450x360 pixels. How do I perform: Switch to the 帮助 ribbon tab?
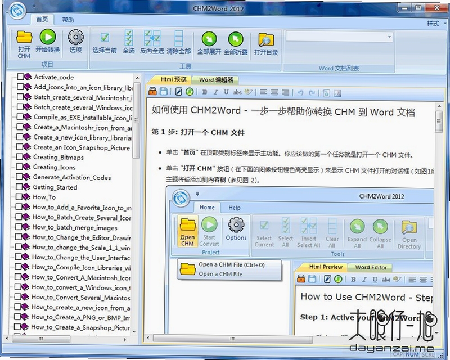coord(68,20)
